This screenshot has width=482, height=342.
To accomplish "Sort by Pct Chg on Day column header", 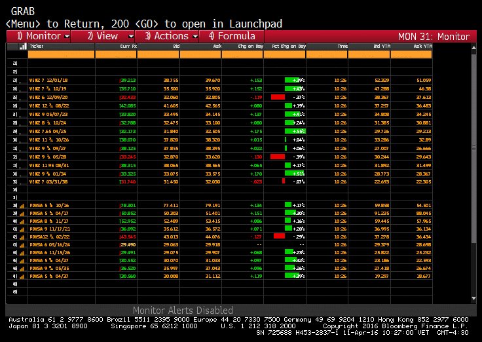I will [x=284, y=47].
